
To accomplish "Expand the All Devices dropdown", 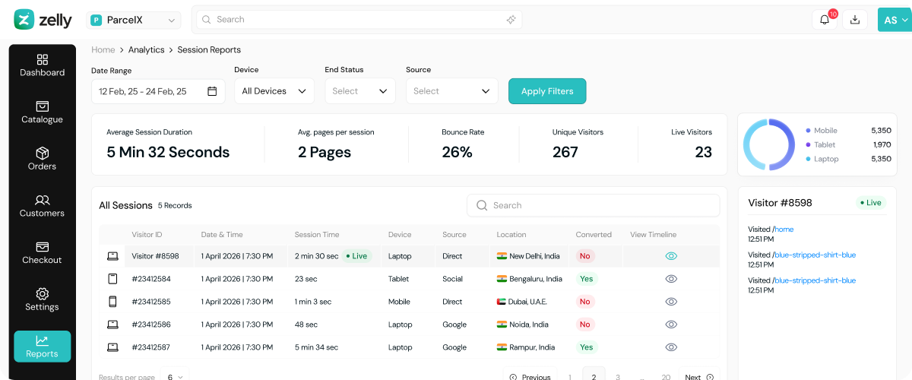I will [x=274, y=91].
